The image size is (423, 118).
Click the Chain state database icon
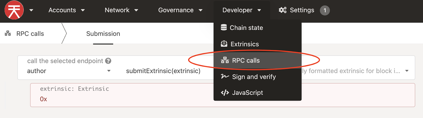coord(224,27)
